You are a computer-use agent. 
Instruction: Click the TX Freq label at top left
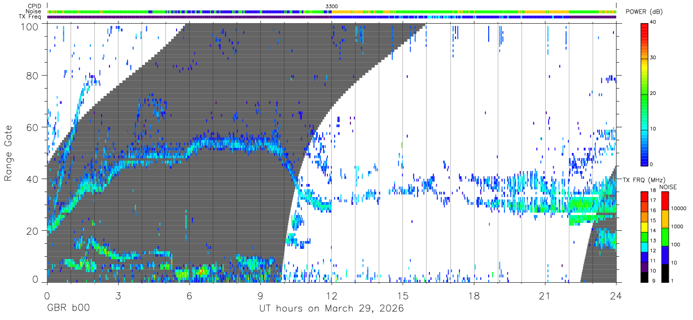coord(30,17)
